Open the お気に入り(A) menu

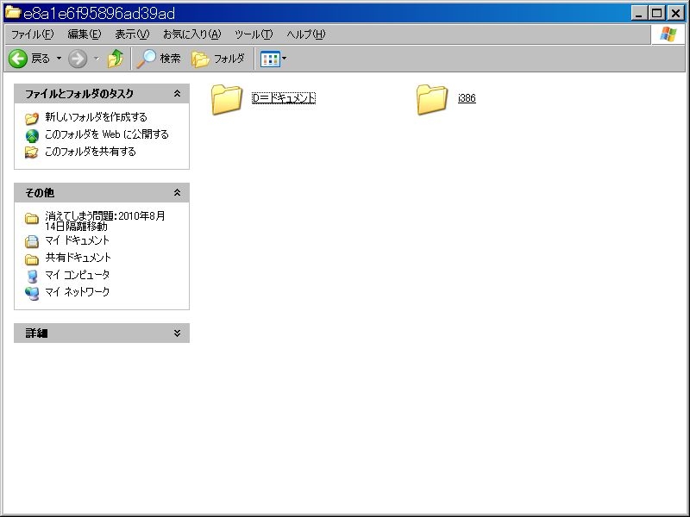coord(191,34)
